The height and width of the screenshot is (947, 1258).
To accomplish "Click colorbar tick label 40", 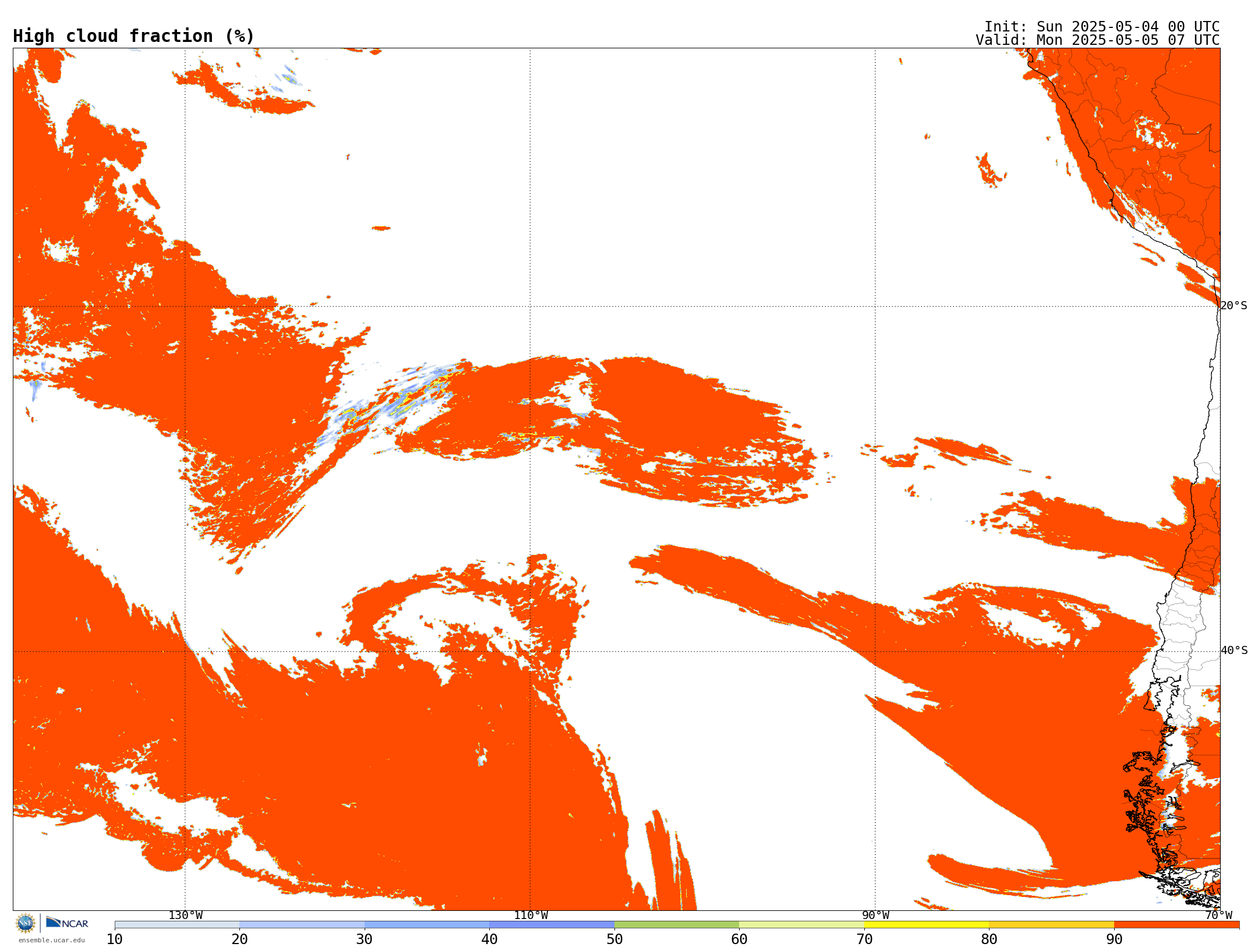I will click(x=490, y=939).
